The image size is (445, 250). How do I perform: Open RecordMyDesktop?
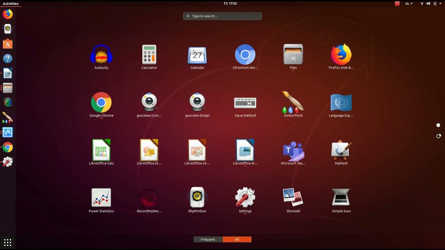pos(149,200)
